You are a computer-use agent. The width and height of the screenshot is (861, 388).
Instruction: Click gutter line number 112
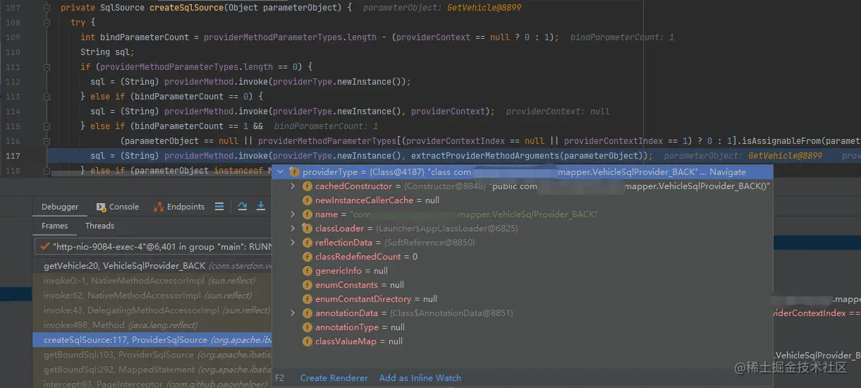click(13, 82)
